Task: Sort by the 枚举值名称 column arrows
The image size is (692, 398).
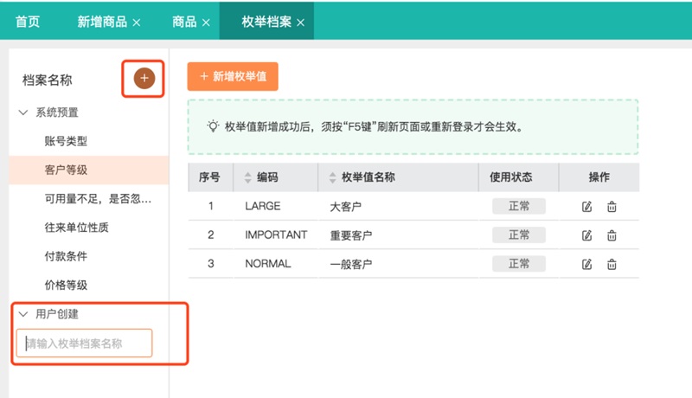Action: tap(334, 177)
